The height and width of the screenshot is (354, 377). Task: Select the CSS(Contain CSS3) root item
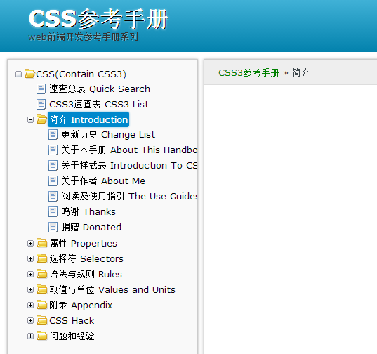(81, 74)
